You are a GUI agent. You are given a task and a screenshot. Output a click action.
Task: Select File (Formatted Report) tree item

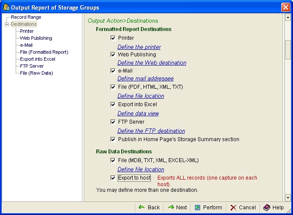pyautogui.click(x=44, y=52)
